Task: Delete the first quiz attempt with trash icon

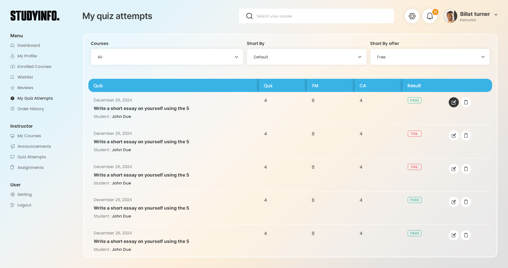Action: (466, 102)
